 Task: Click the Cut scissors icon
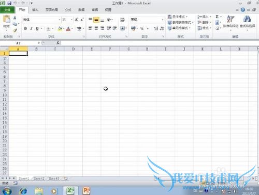[15, 18]
